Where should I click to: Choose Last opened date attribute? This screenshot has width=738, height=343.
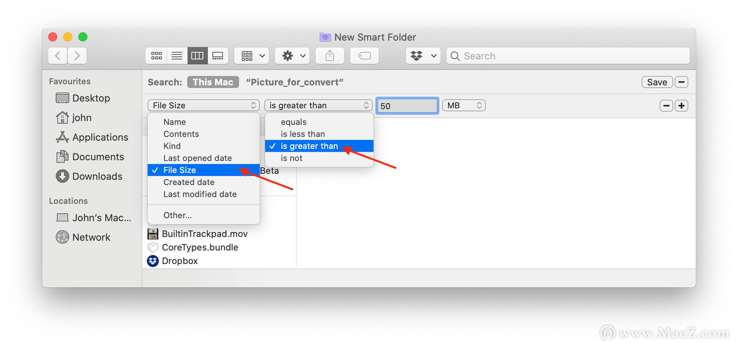click(204, 158)
